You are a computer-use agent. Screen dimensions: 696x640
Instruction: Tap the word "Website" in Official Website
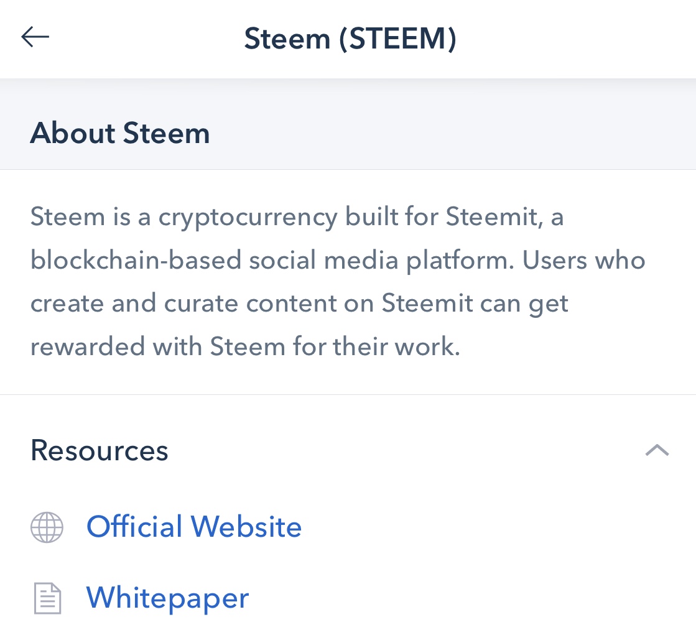pos(246,527)
